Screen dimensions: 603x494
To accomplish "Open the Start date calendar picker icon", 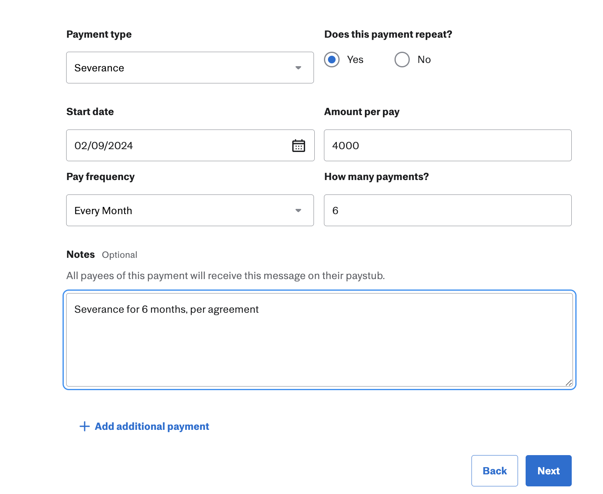I will 299,146.
